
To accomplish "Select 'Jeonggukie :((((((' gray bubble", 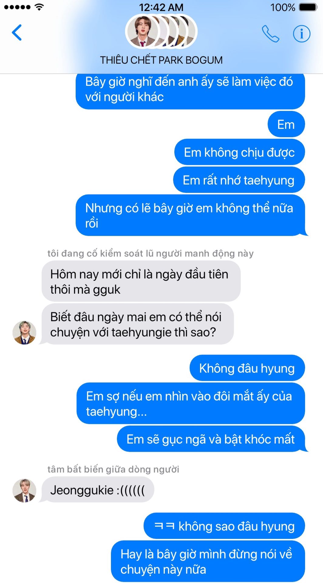I will point(97,490).
